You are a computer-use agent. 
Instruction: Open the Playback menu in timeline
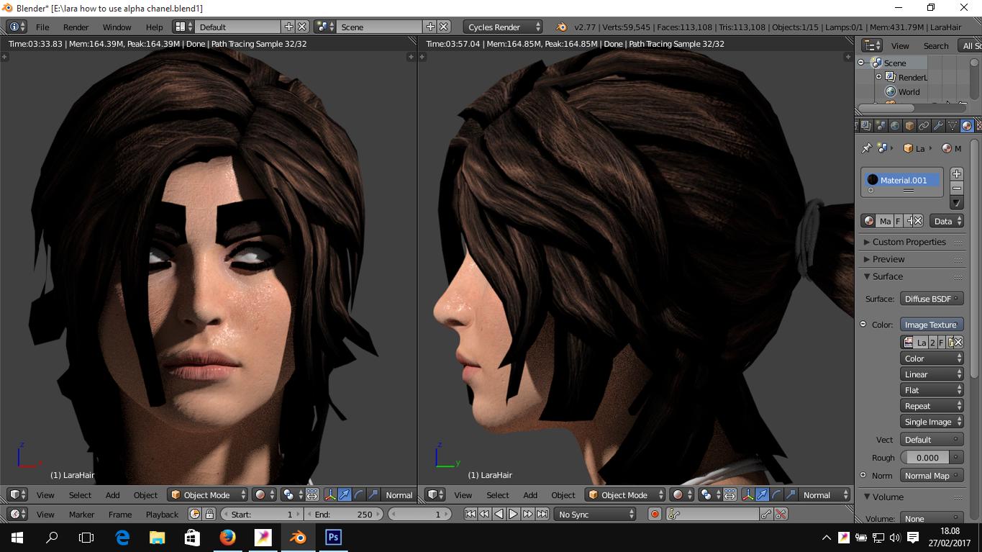click(x=162, y=514)
